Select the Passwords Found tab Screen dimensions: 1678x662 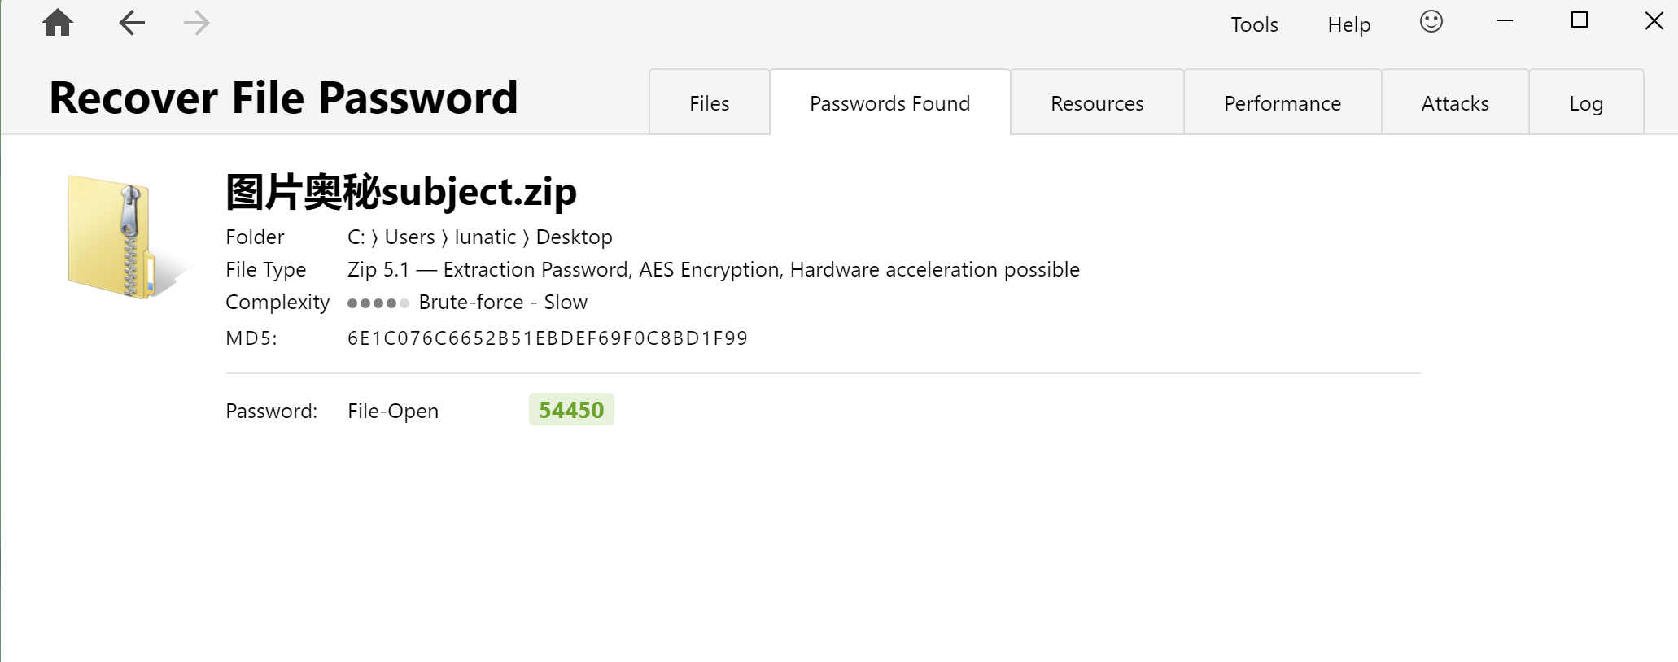tap(890, 102)
